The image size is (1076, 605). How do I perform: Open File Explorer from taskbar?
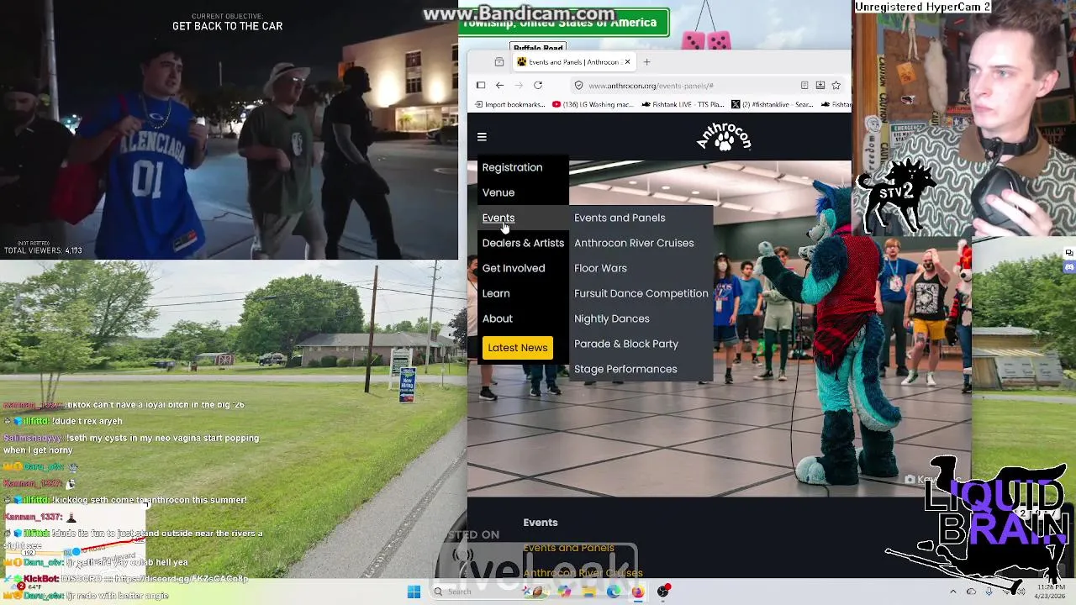[590, 592]
